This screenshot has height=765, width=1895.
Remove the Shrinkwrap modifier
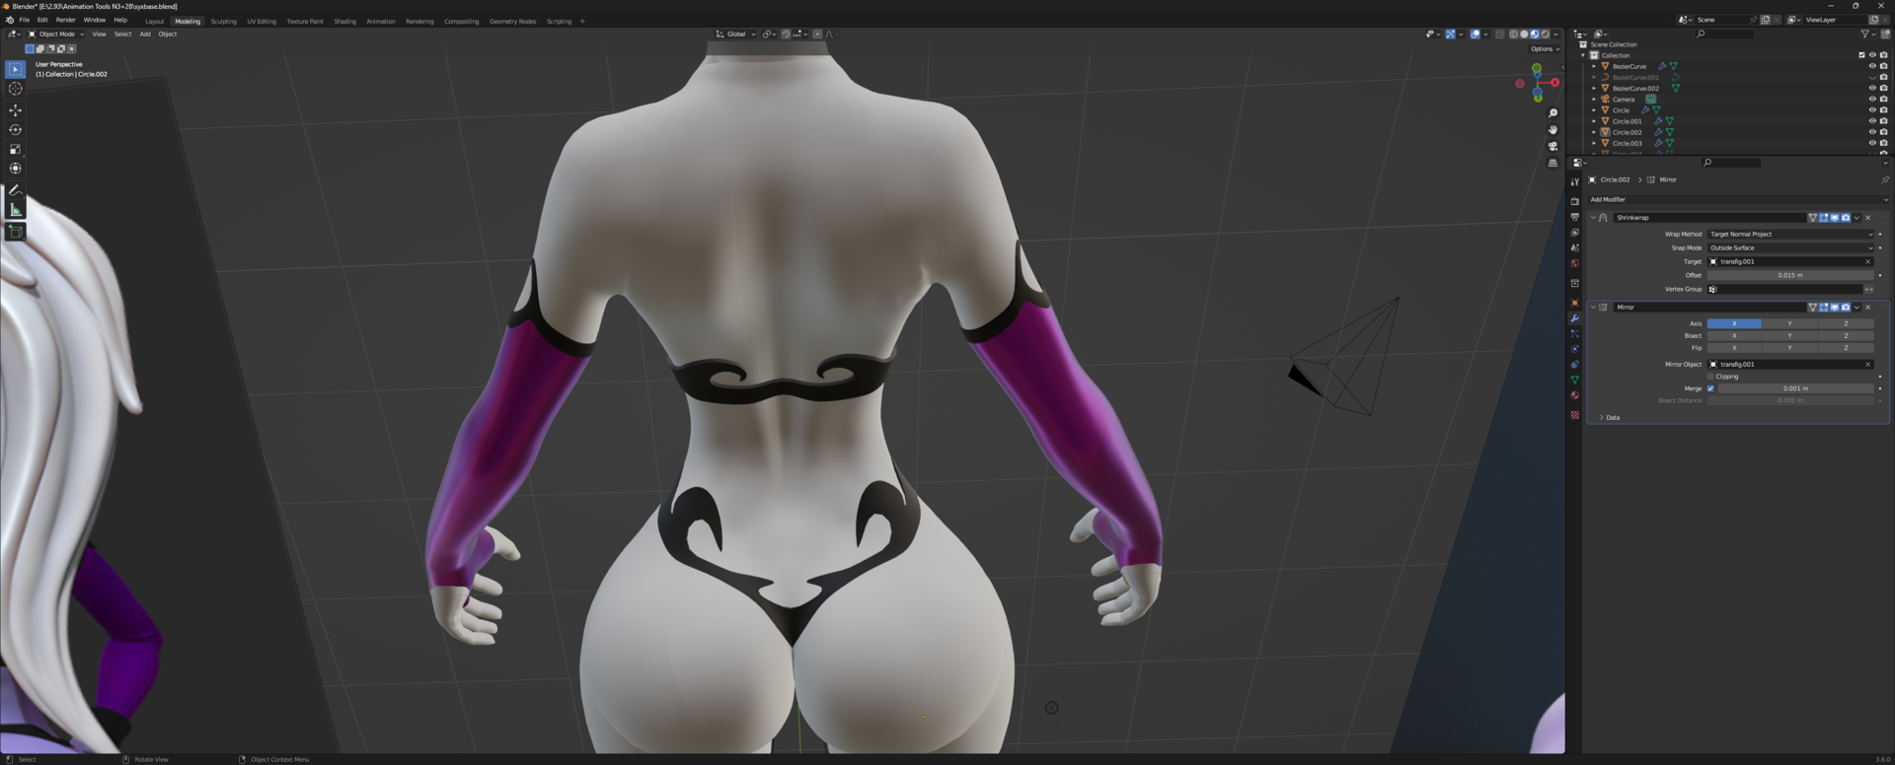(1867, 217)
